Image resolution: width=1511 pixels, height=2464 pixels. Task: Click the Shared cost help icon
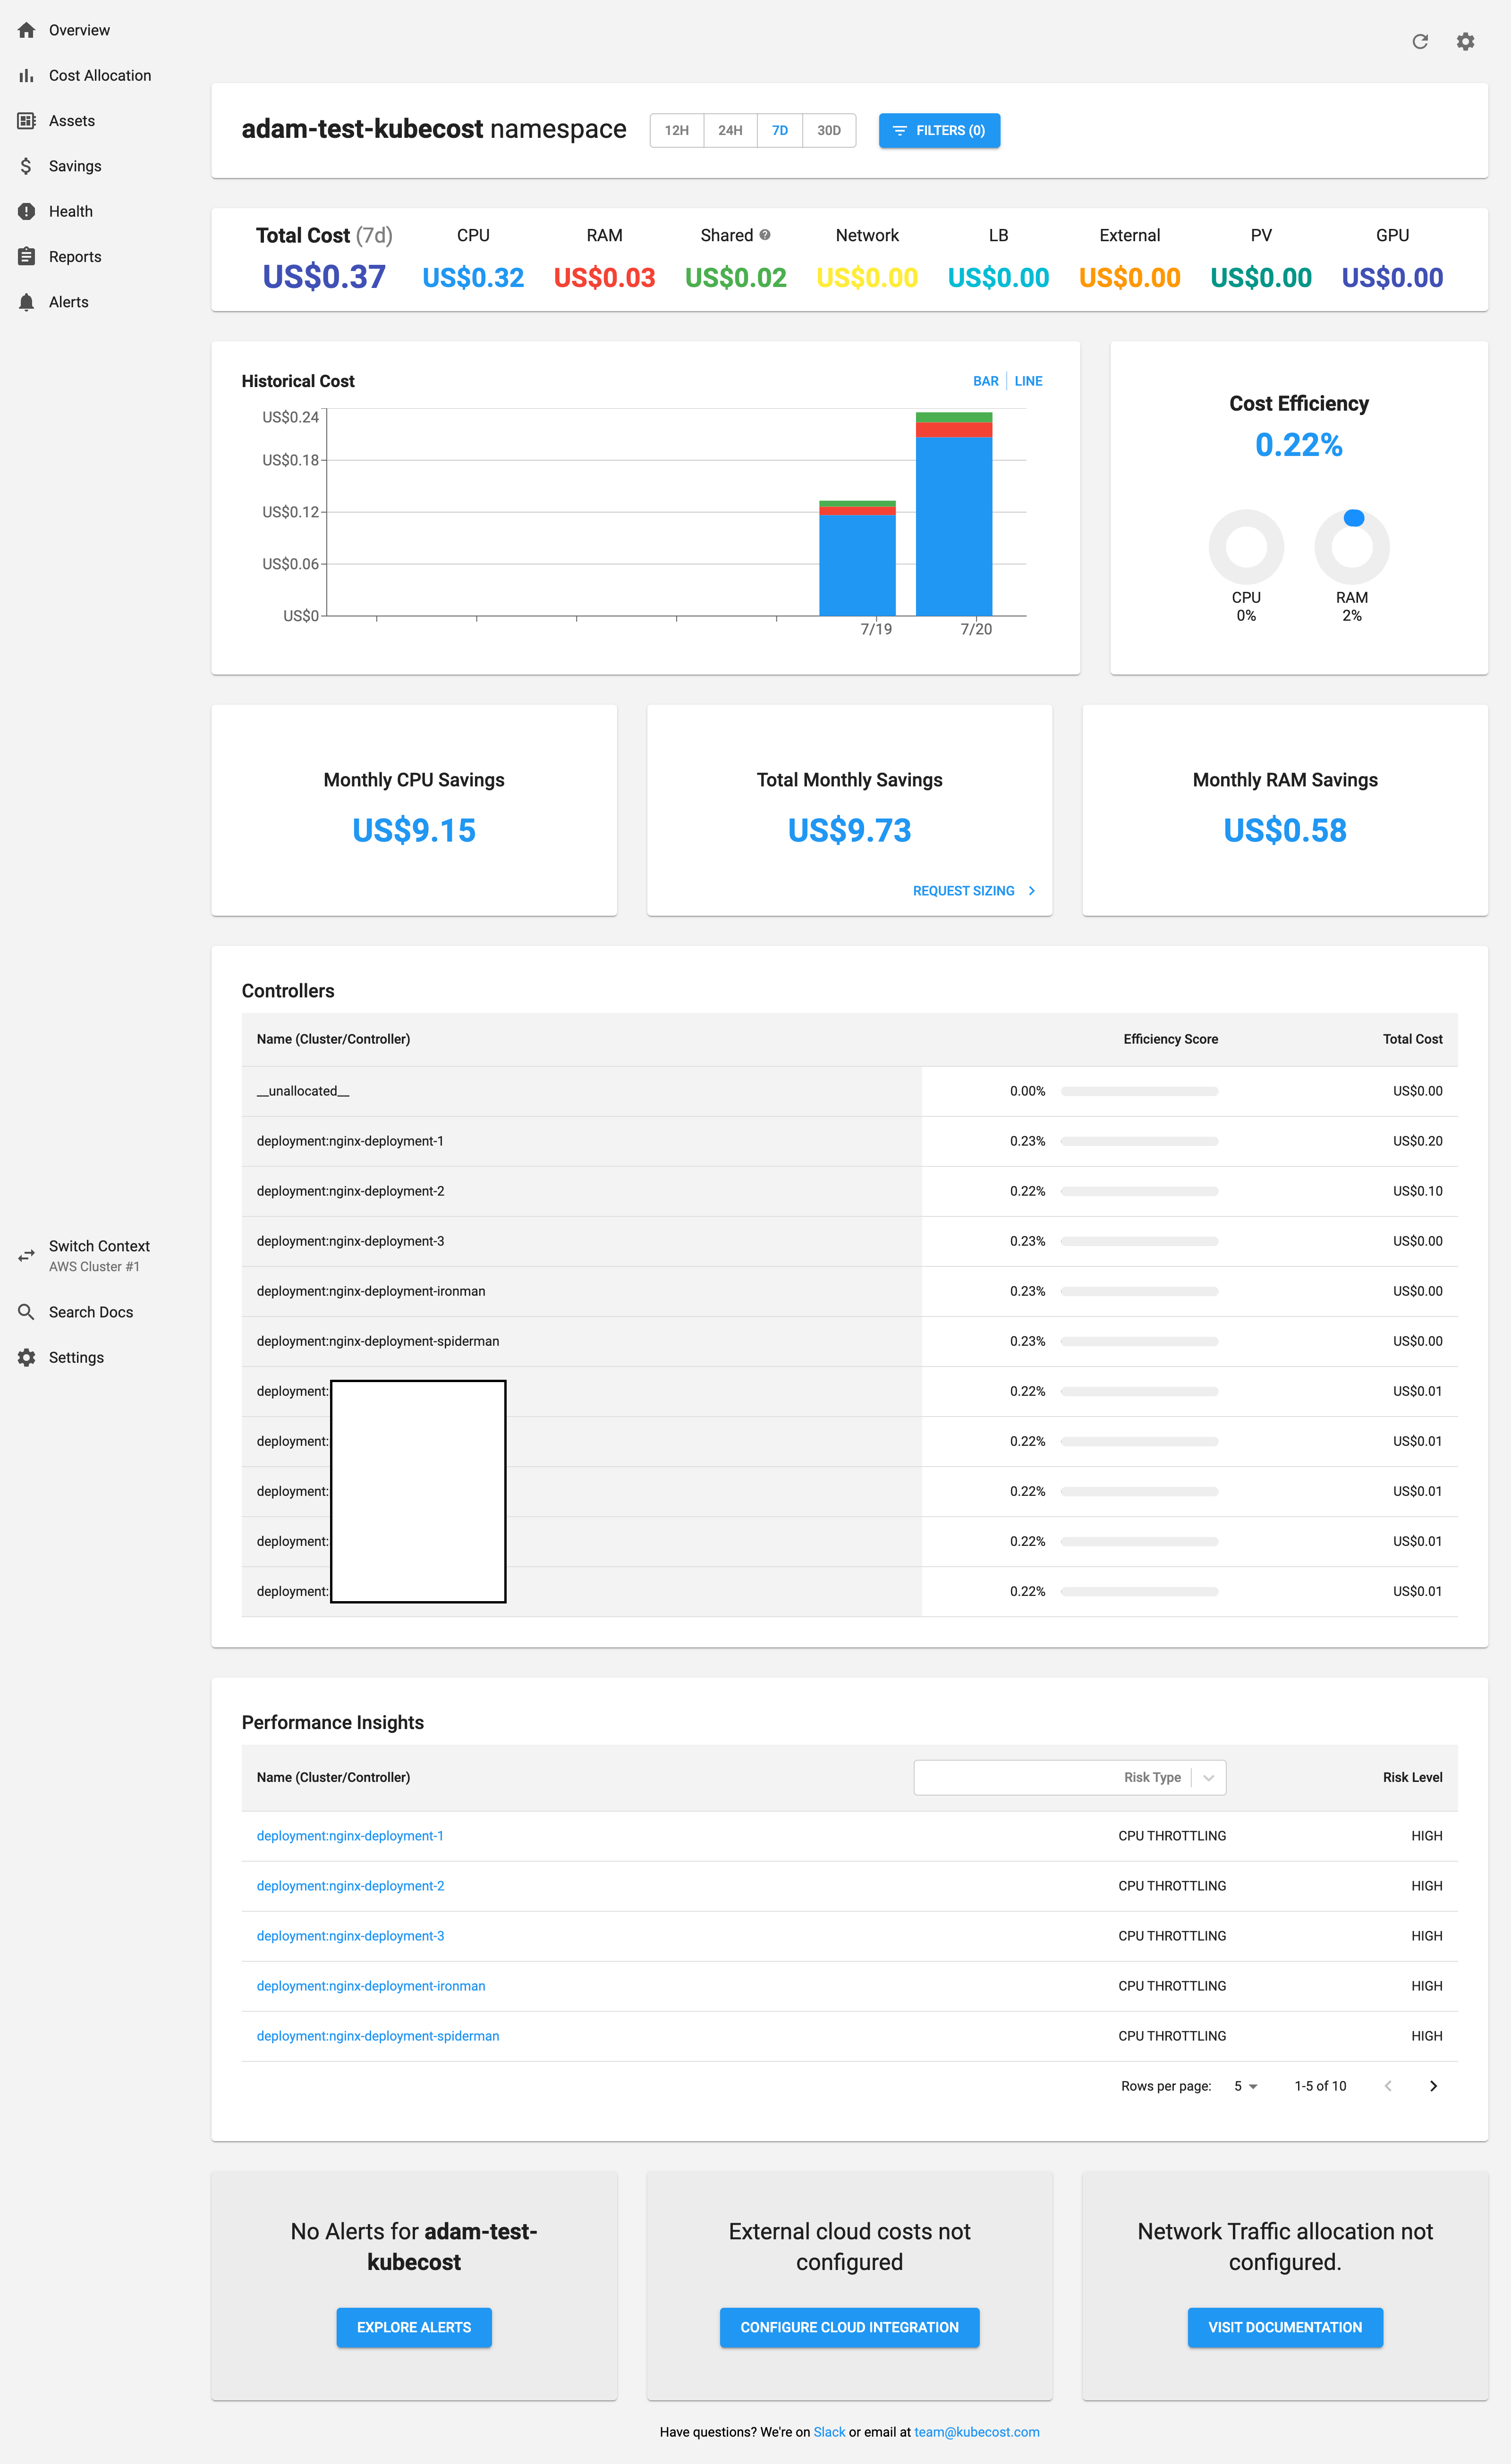(764, 235)
